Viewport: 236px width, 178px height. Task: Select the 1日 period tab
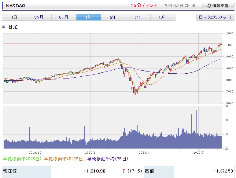point(14,17)
